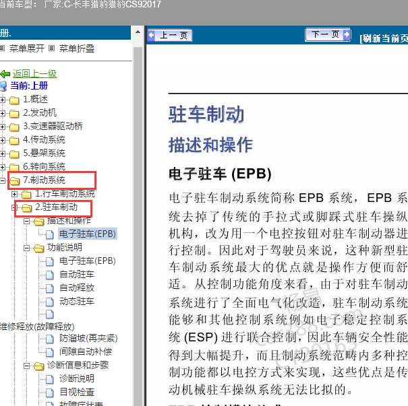Click 返回上一级 link to go back
Screen dimensions: 408x406
(34, 74)
